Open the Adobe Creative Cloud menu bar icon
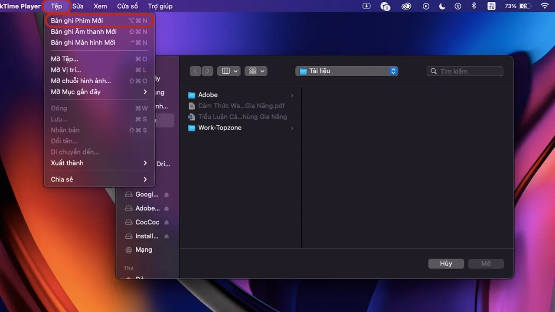 point(406,6)
